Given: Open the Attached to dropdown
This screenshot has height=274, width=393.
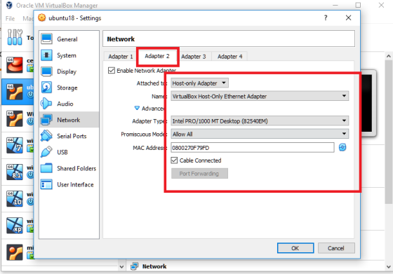Looking at the screenshot, I should click(x=199, y=83).
